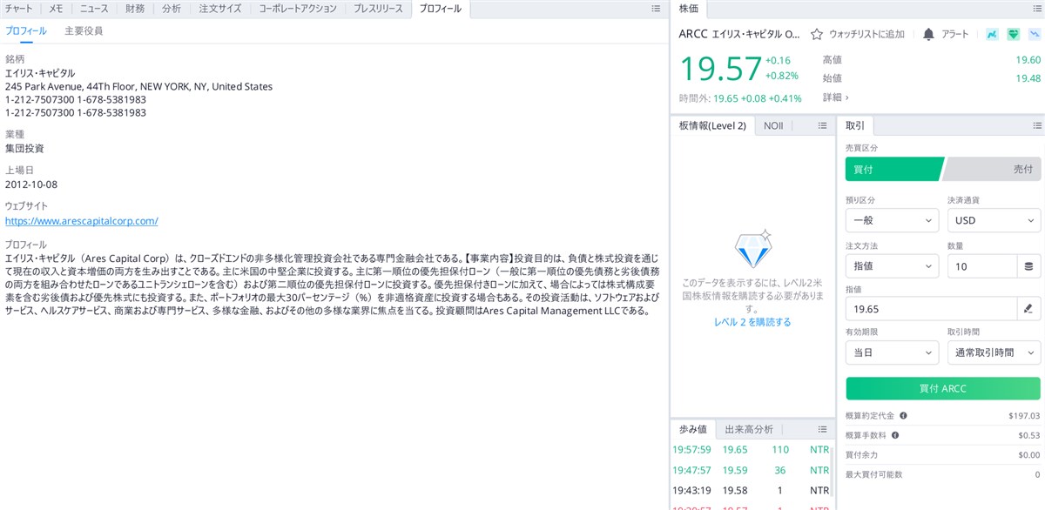
Task: Switch to the NOII tab
Action: tap(773, 126)
